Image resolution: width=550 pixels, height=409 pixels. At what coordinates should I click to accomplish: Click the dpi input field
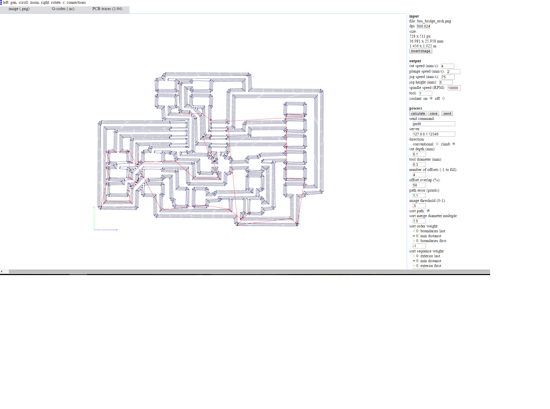(x=423, y=26)
